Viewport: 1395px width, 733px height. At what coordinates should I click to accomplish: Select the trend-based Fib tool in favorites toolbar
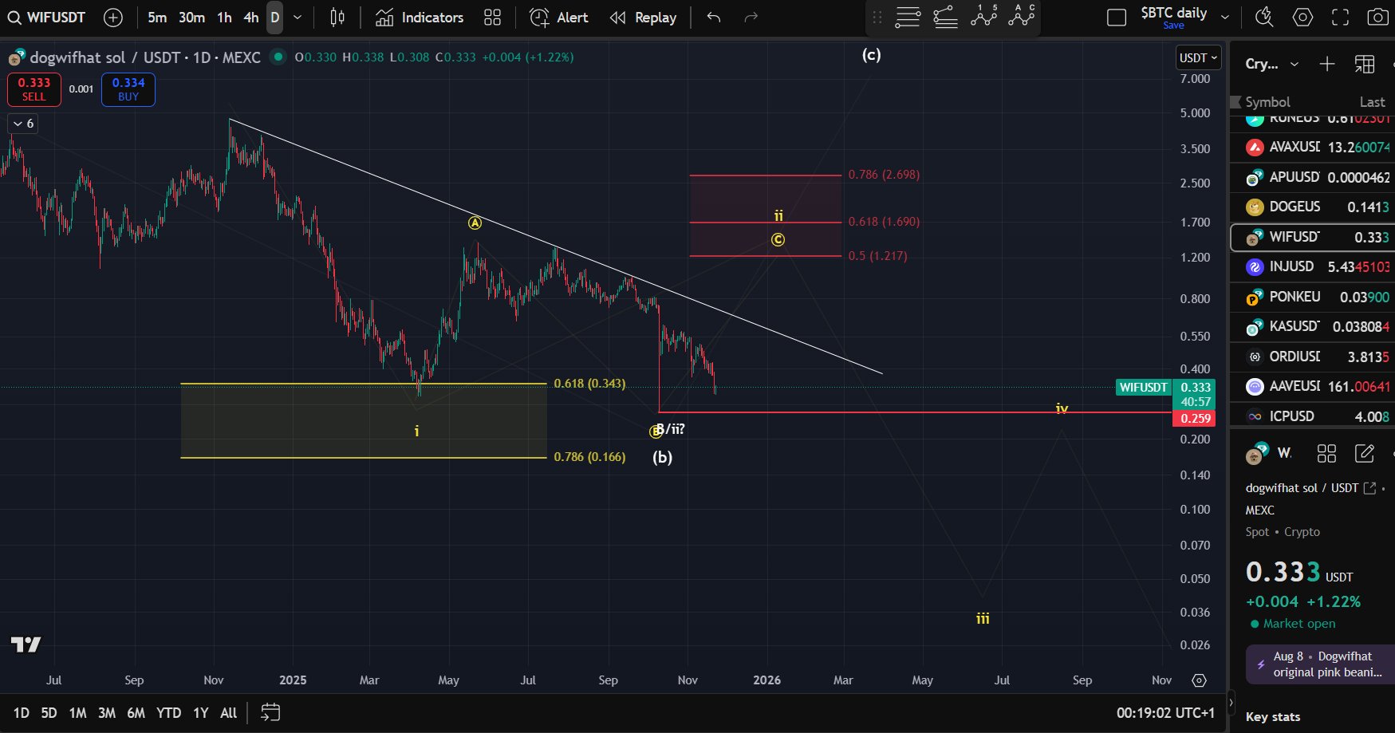click(x=946, y=18)
